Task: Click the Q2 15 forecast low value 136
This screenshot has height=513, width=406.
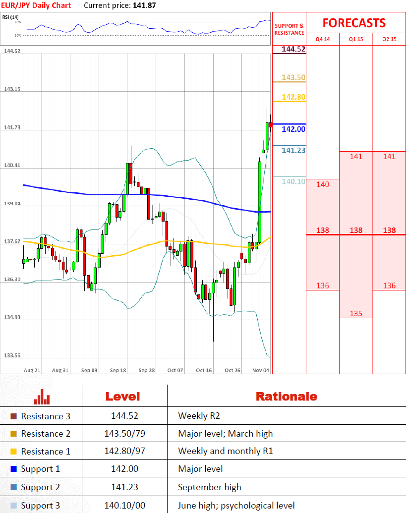Action: click(x=389, y=285)
